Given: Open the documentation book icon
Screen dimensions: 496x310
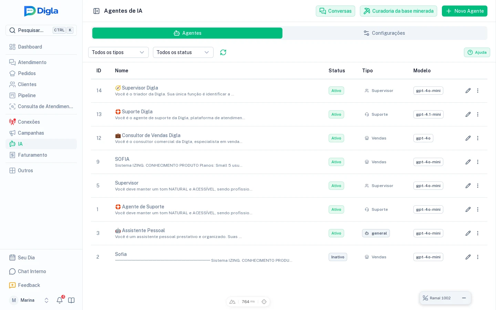Looking at the screenshot, I should [71, 300].
